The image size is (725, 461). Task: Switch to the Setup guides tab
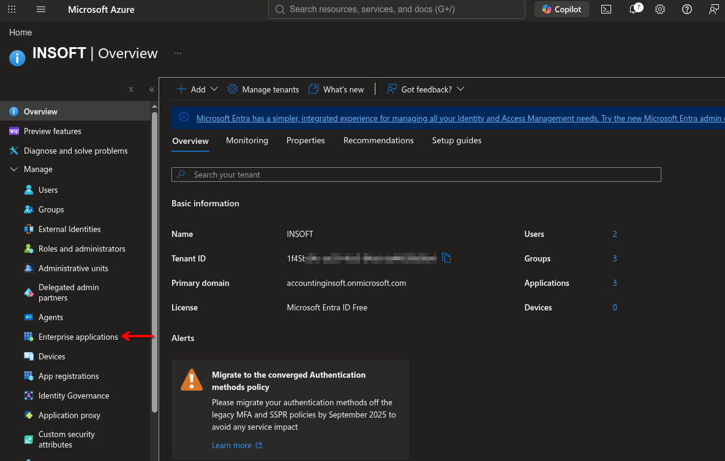tap(456, 141)
